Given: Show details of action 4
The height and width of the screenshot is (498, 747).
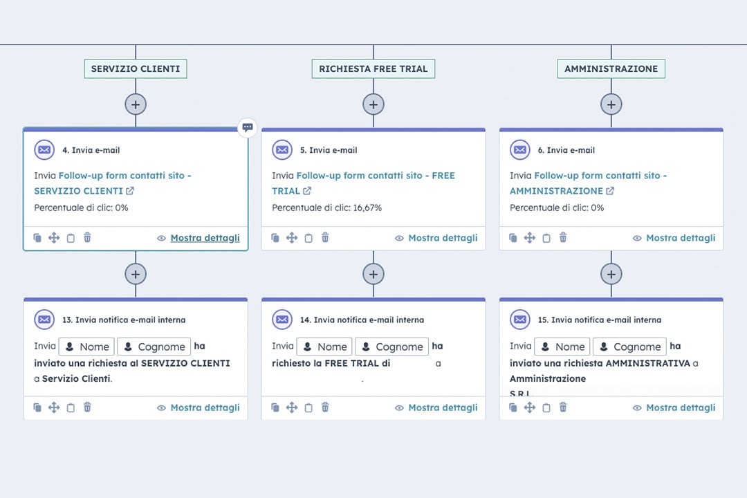Looking at the screenshot, I should tap(199, 238).
